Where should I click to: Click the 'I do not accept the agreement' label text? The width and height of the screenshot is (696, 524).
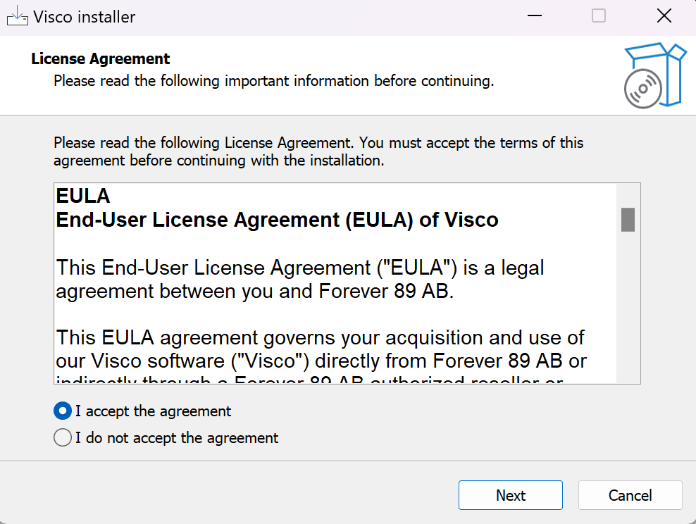pos(177,438)
